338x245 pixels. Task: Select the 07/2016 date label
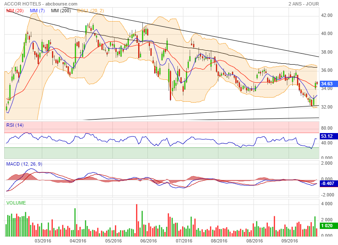[x=184, y=241]
